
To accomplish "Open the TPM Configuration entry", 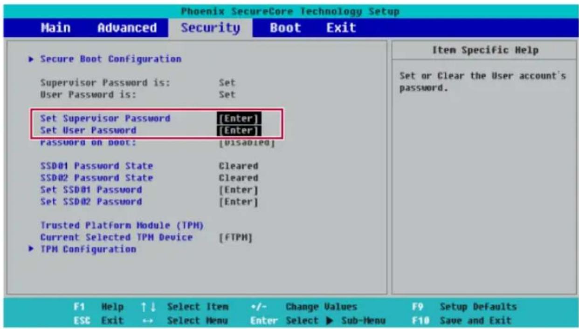I will [x=88, y=249].
